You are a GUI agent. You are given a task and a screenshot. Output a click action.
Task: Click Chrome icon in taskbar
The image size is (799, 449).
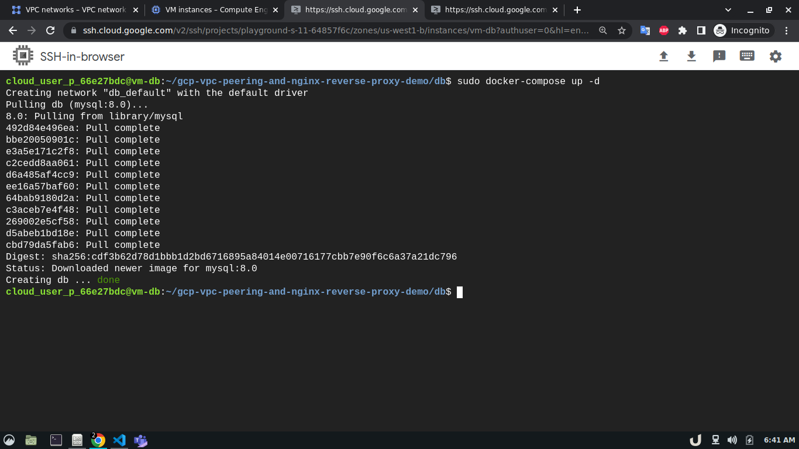[98, 440]
